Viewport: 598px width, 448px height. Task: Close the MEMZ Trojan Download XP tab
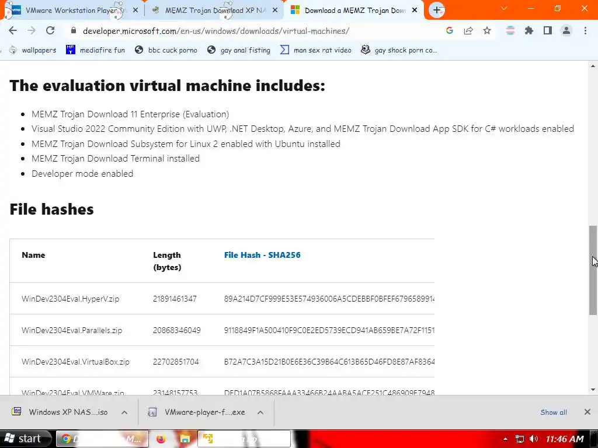point(275,10)
